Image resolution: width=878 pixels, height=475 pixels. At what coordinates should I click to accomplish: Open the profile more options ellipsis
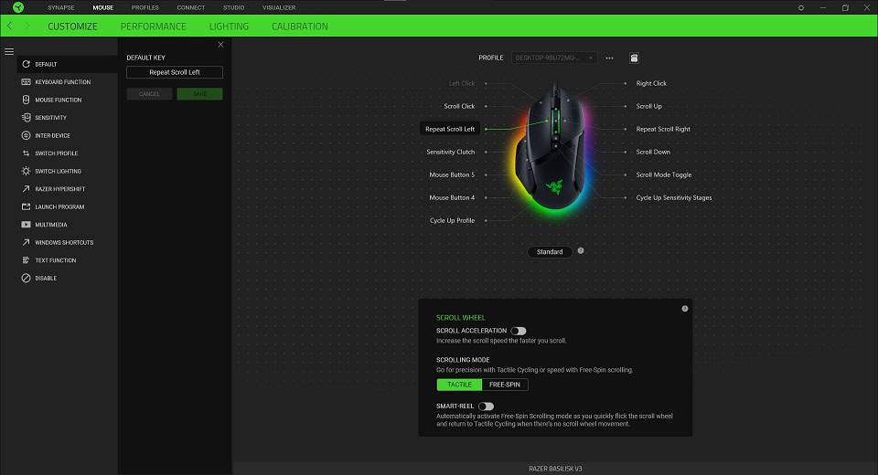coord(609,58)
